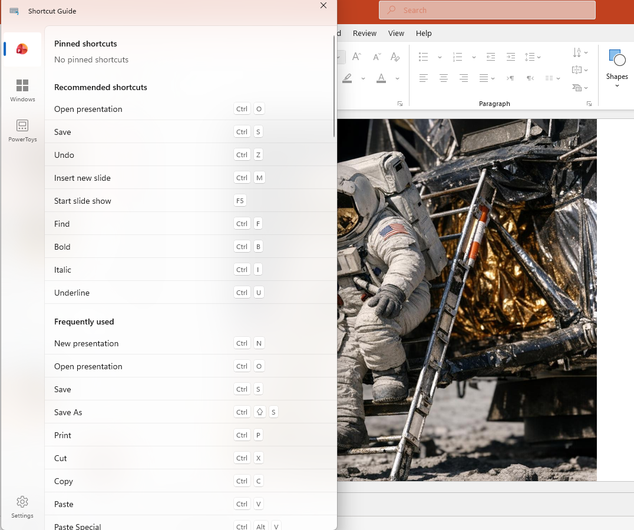Click the 'Recommended shortcuts' heading
Screen dimensions: 634x530
point(101,87)
